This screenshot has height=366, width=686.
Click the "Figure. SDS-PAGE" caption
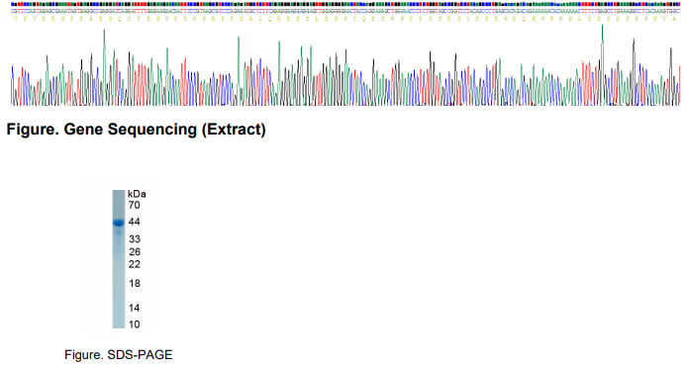point(119,355)
